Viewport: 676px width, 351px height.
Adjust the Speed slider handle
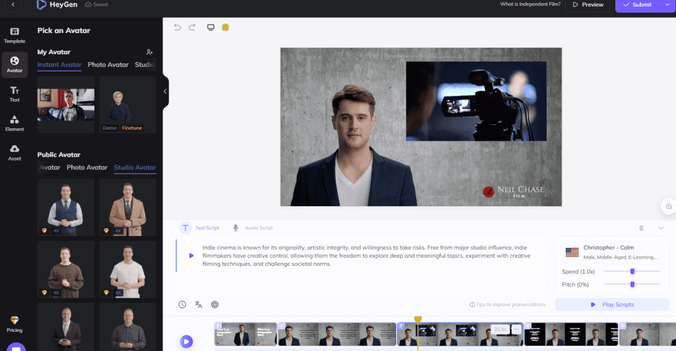click(x=632, y=271)
